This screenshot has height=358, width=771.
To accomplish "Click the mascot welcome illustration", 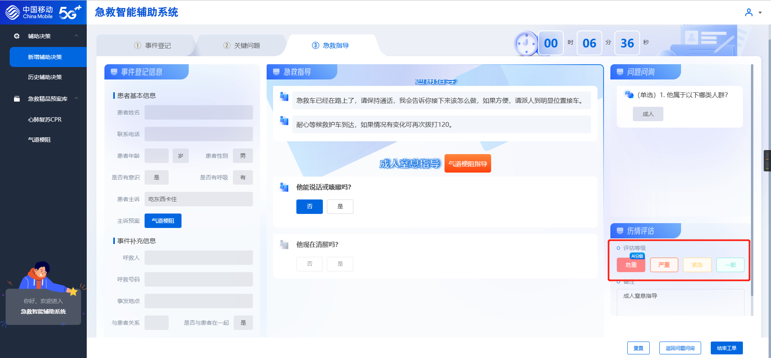I will click(43, 293).
